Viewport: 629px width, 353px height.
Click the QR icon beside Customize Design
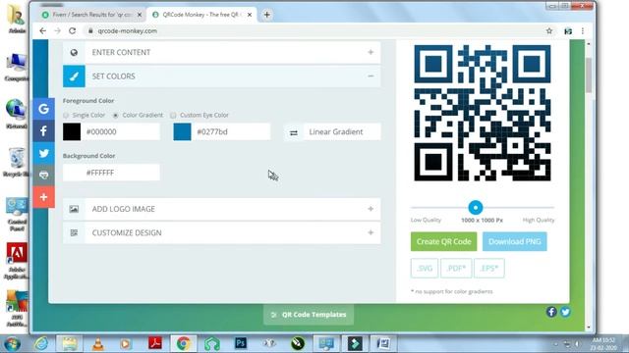tap(74, 233)
